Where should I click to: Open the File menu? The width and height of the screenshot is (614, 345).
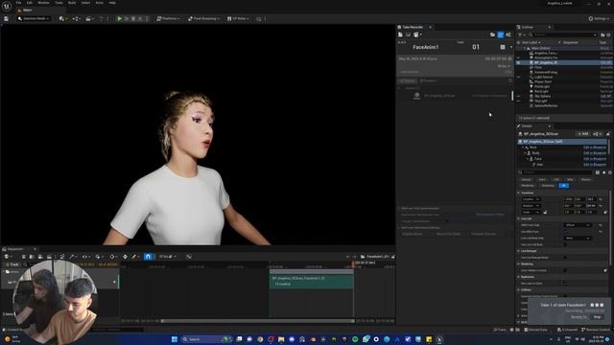[x=18, y=3]
